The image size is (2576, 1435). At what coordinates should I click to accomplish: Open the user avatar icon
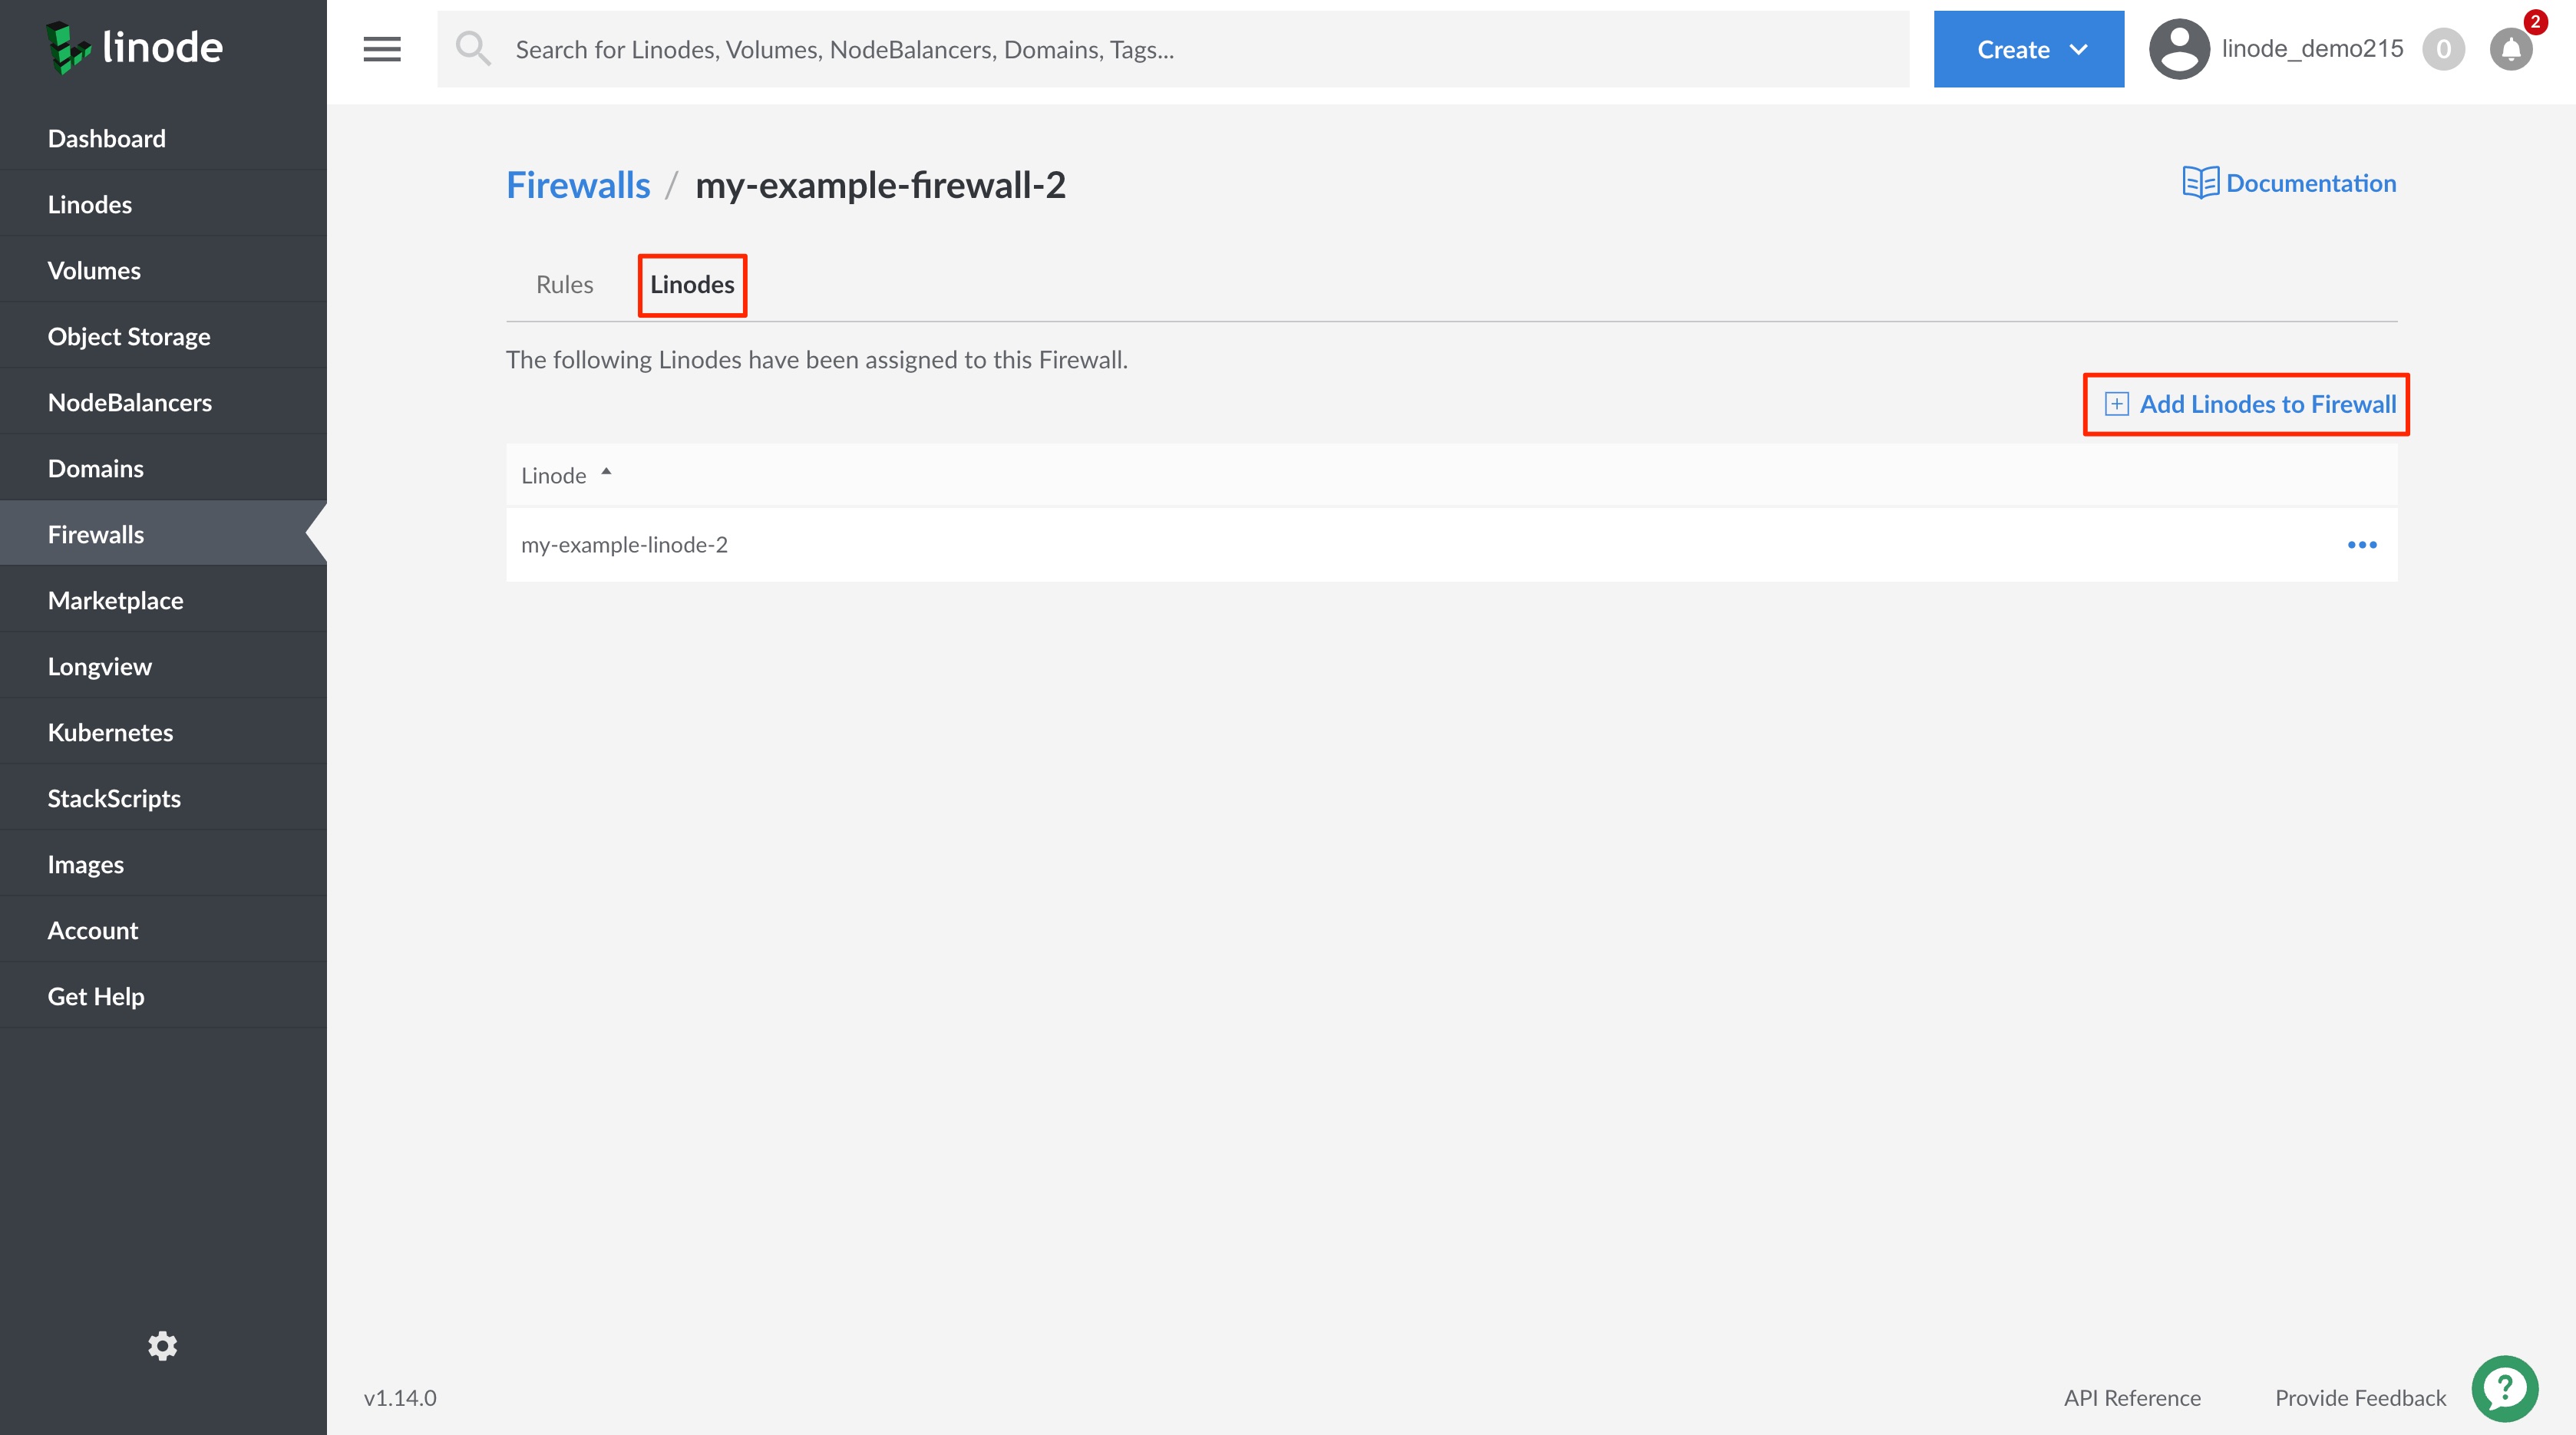(x=2179, y=49)
